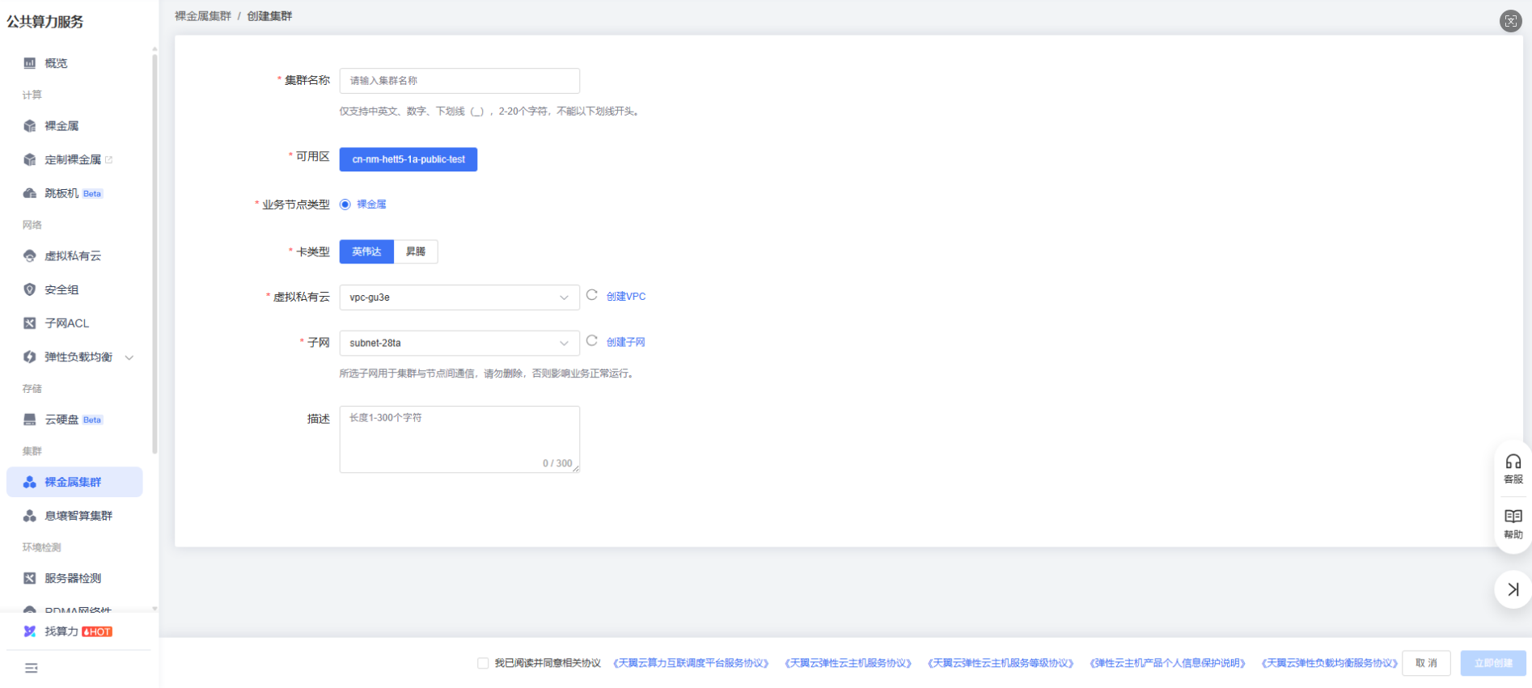Click the fullscreen icon at top right
Image resolution: width=1532 pixels, height=688 pixels.
(1510, 21)
